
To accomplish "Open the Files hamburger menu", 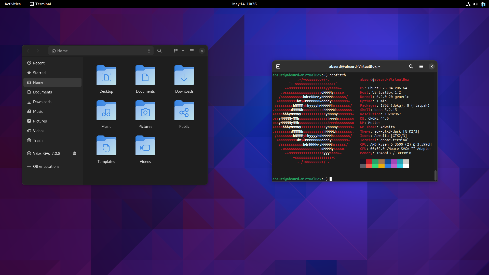I will tap(192, 51).
